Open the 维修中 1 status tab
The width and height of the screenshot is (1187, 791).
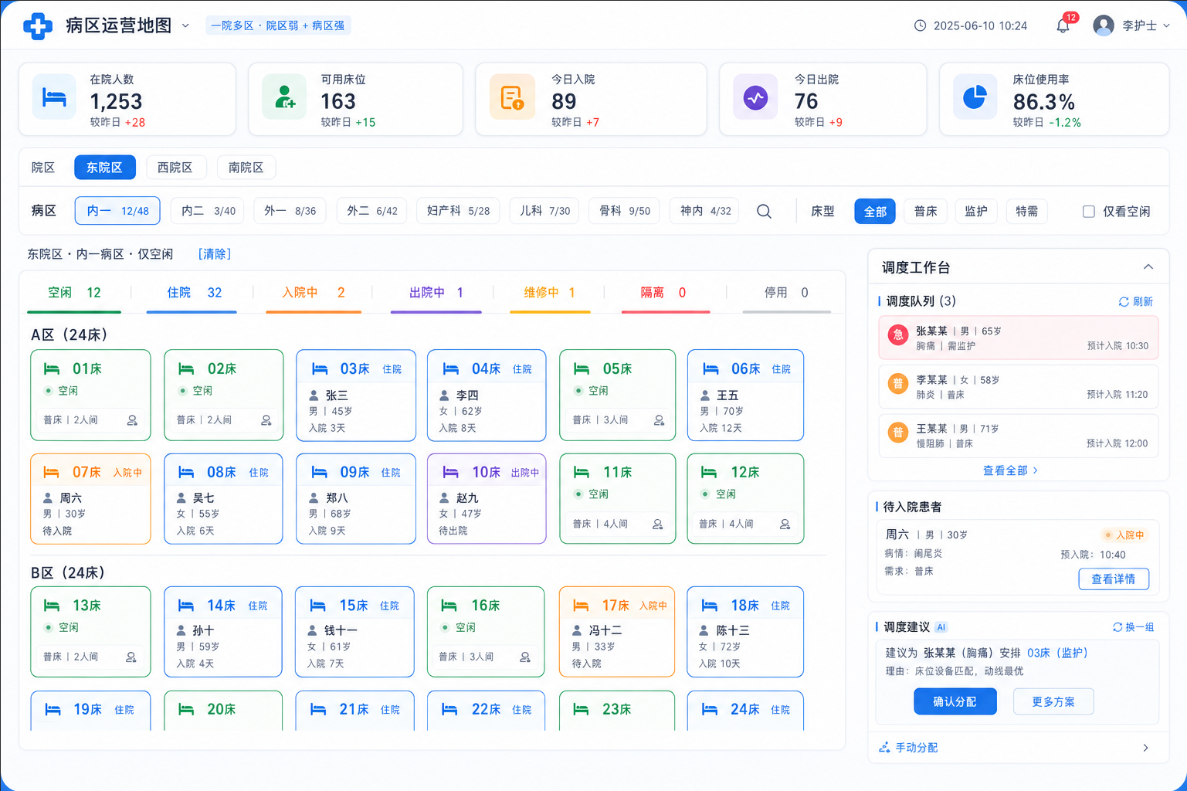550,294
